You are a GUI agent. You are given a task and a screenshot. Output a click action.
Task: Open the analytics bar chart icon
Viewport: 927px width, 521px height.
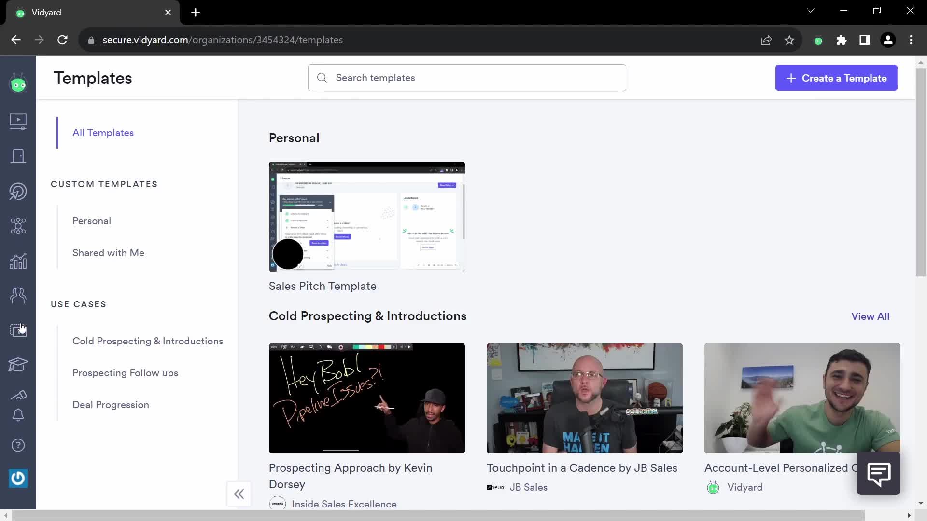18,261
